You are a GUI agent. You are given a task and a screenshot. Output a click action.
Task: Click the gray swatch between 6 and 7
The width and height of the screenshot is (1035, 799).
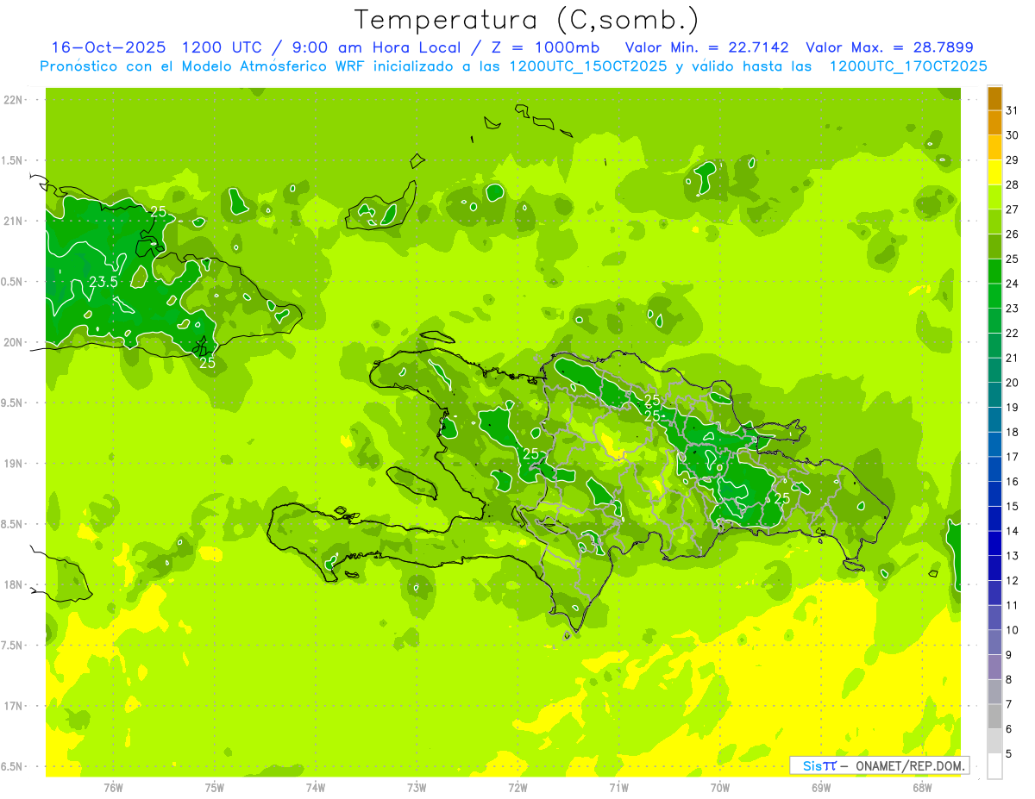tap(994, 716)
